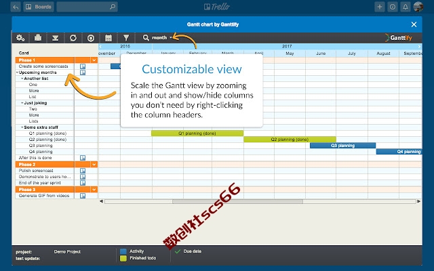Open Trello card icon for Demonstrate to users

click(83, 177)
